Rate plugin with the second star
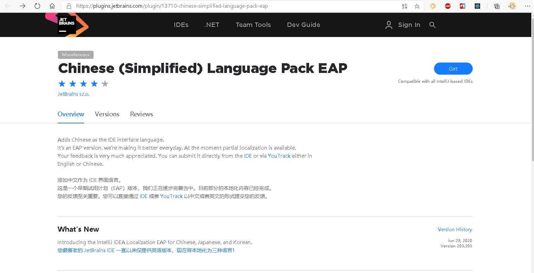This screenshot has width=534, height=273. [73, 83]
